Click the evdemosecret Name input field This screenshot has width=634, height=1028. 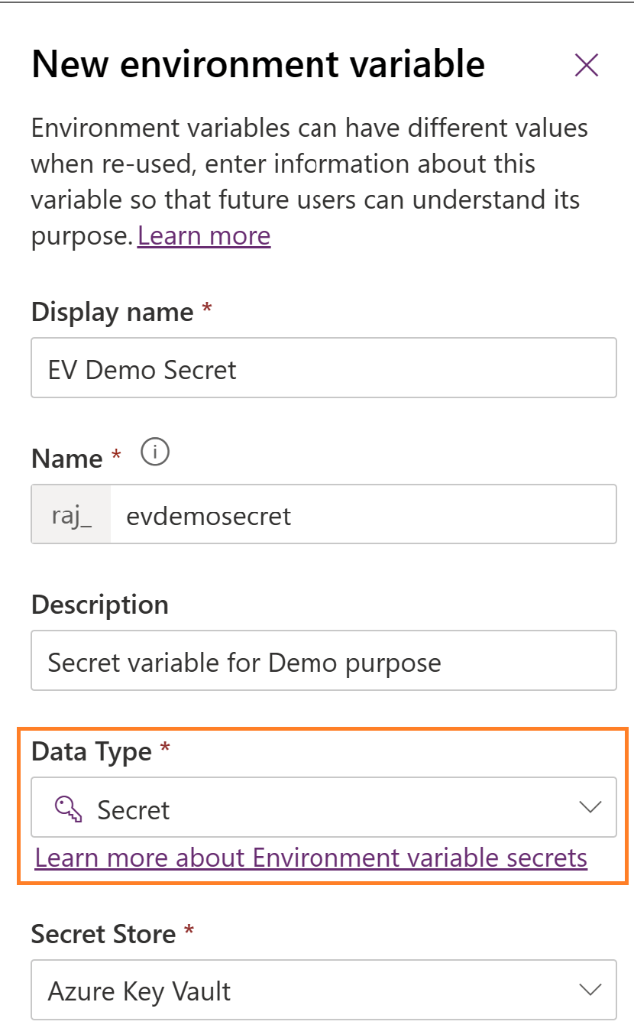363,514
